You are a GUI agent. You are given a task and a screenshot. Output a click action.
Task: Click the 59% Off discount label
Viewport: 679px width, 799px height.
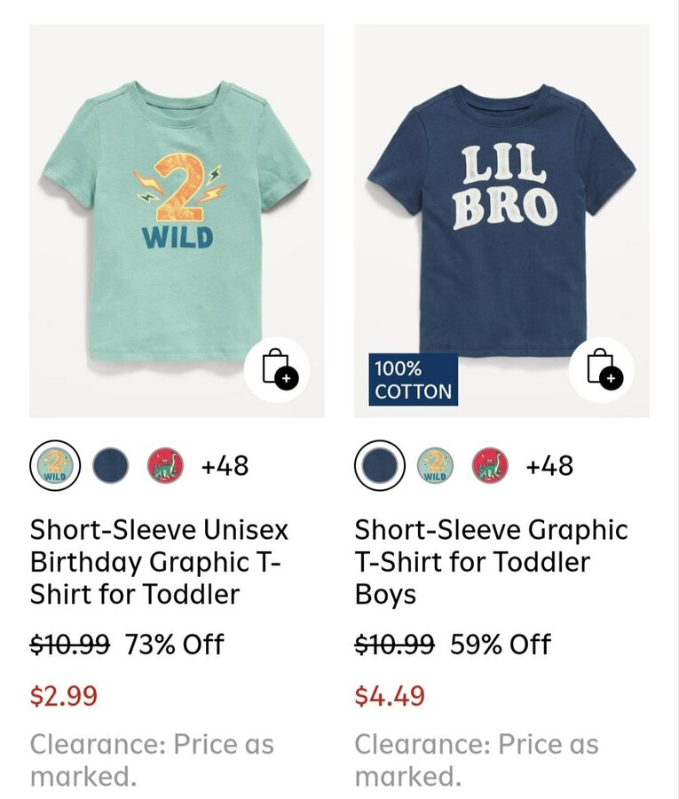(501, 645)
